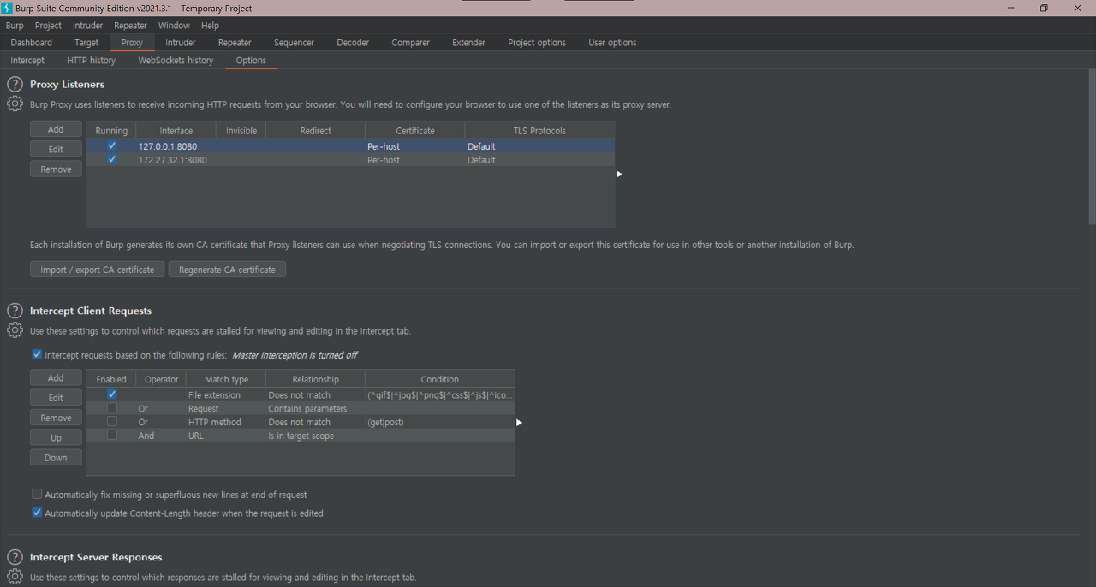Edit the selected intercept rule
This screenshot has width=1096, height=587.
[x=56, y=398]
